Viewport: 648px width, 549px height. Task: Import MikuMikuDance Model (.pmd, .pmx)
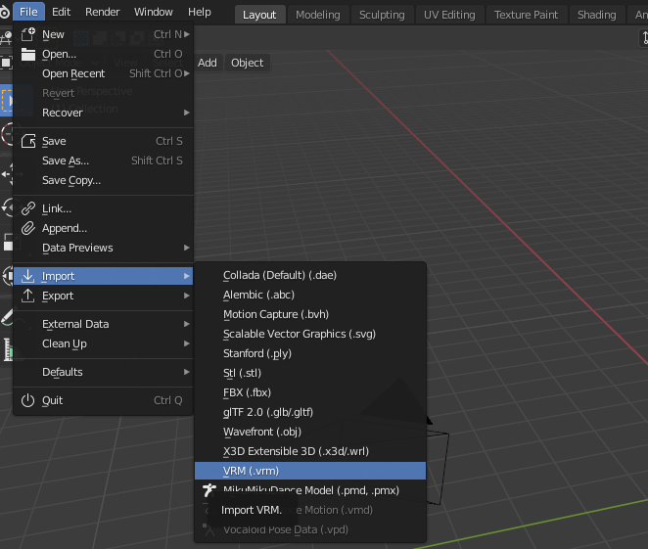(x=310, y=490)
